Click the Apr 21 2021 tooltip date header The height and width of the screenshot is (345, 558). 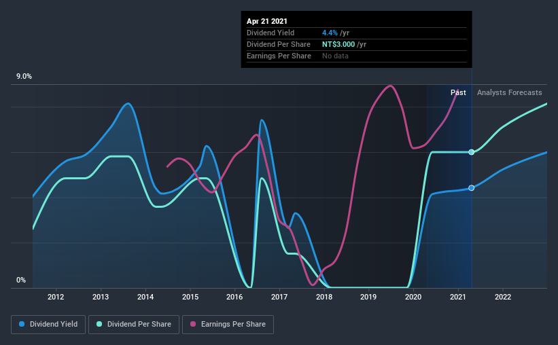[x=267, y=21]
